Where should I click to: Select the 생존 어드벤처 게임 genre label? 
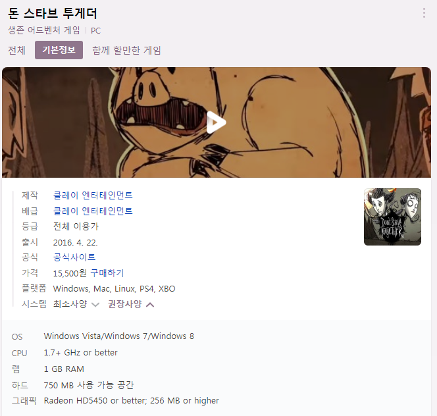pyautogui.click(x=44, y=30)
